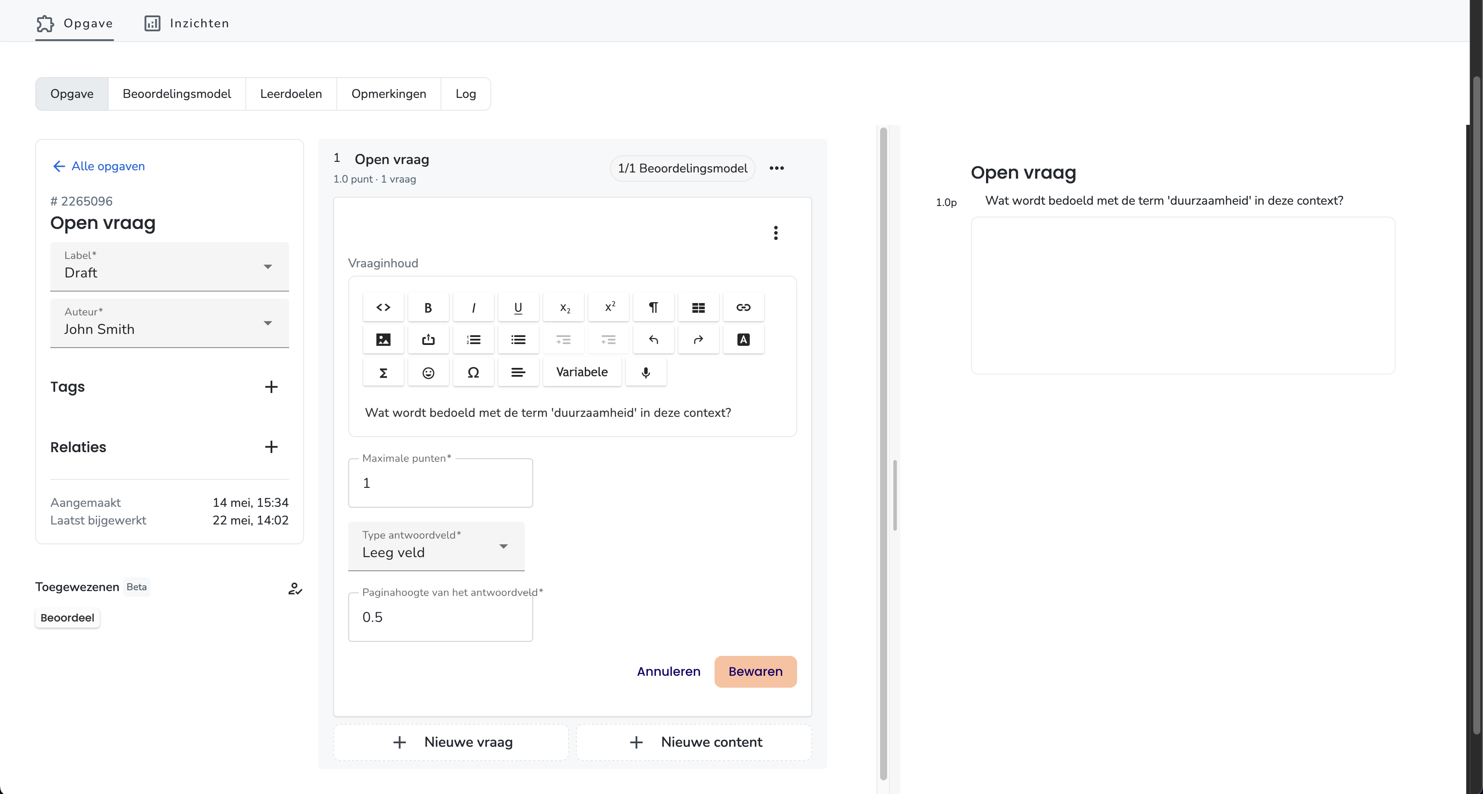Image resolution: width=1483 pixels, height=794 pixels.
Task: Click the redo arrow
Action: pyautogui.click(x=698, y=340)
